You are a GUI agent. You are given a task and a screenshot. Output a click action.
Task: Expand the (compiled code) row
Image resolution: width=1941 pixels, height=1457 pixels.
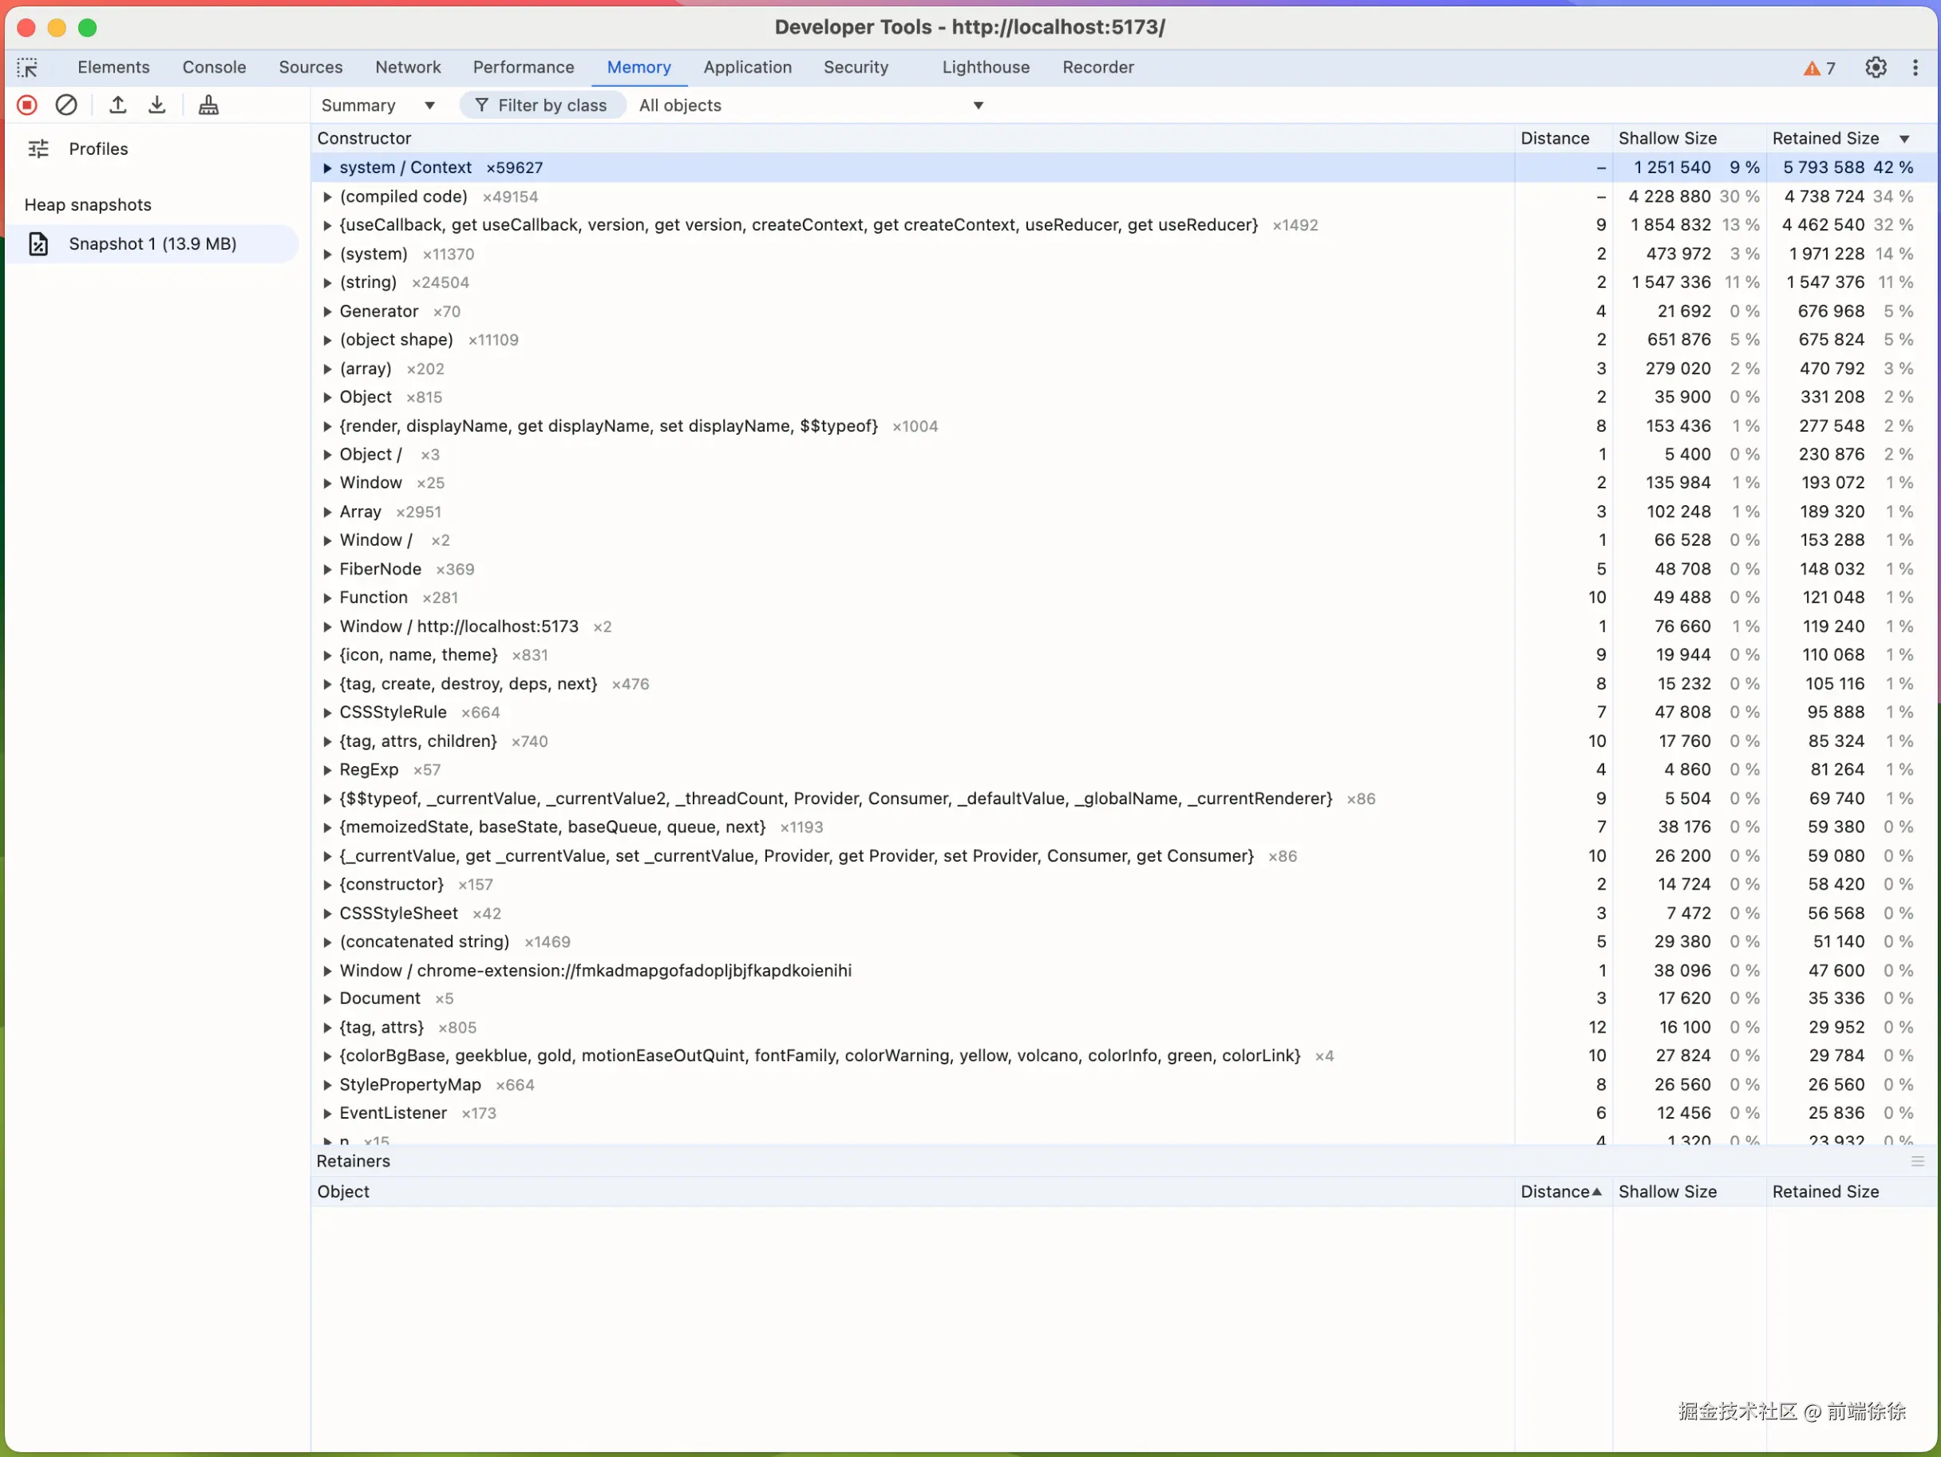point(327,196)
